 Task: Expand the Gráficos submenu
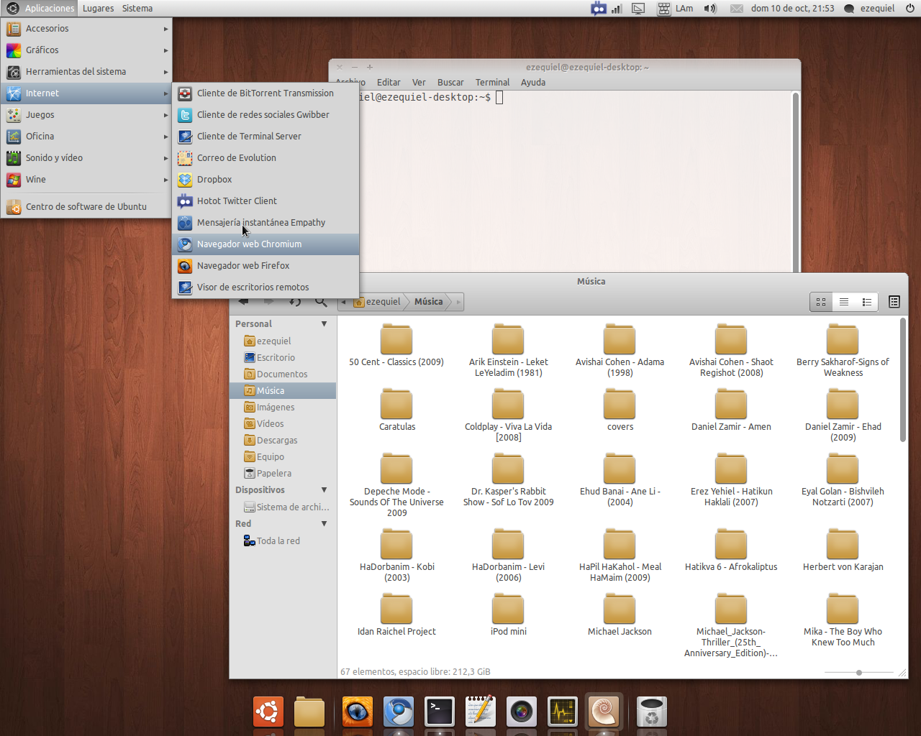tap(87, 50)
